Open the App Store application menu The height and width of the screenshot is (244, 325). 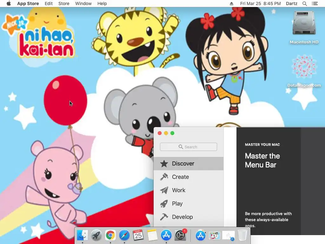coord(28,3)
